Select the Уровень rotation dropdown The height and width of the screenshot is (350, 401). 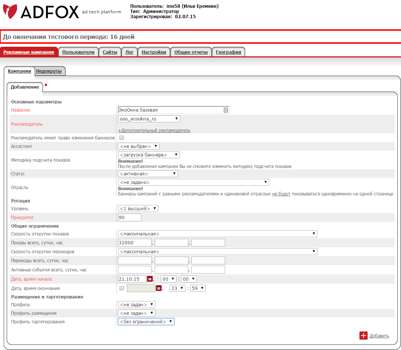click(138, 209)
